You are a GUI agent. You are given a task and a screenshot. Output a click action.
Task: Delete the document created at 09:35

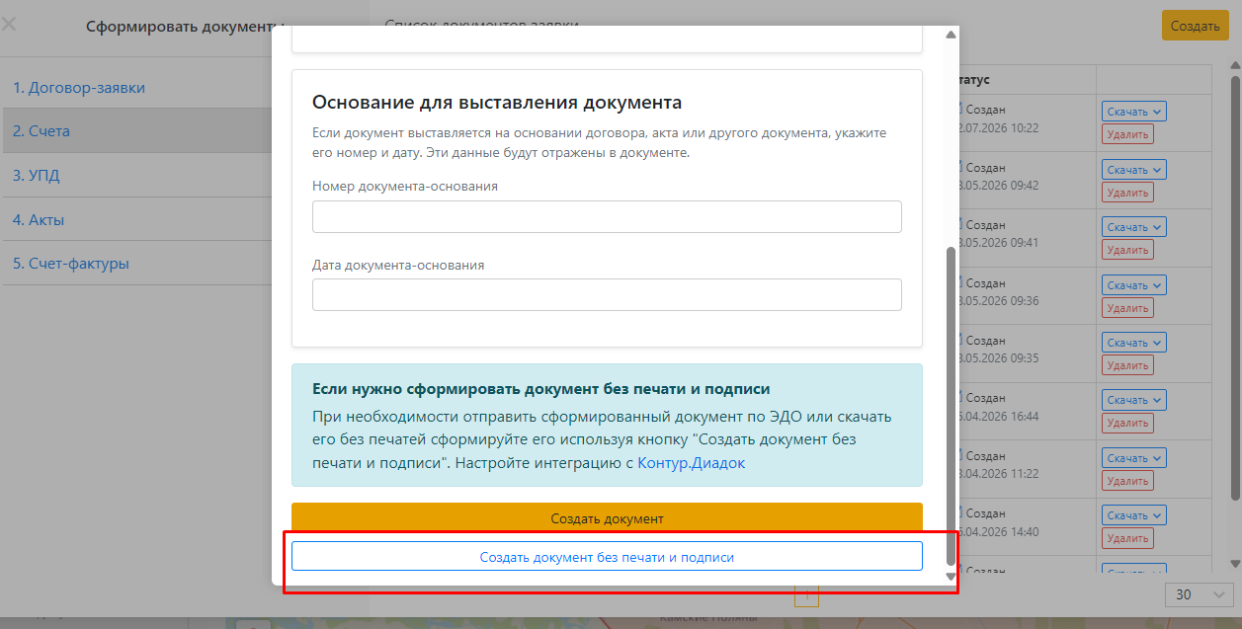tap(1127, 366)
